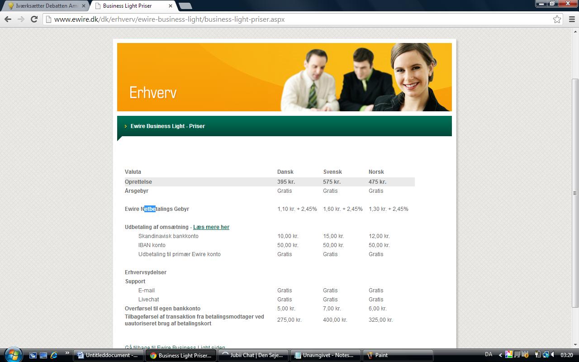
Task: Launch Internet Explorer from quick launch
Action: 54,355
